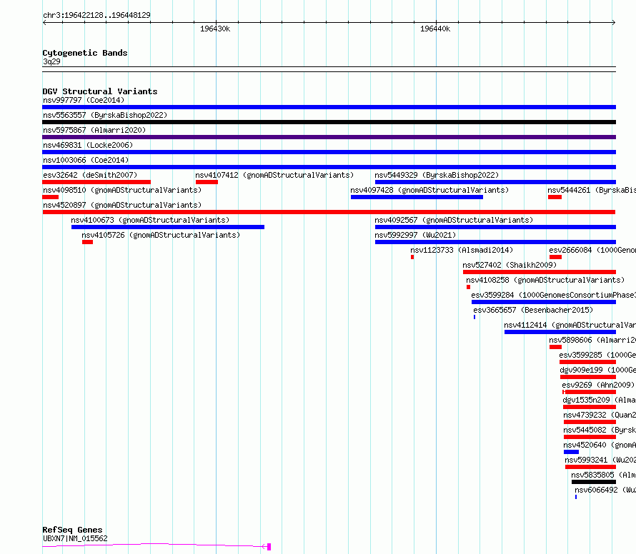This screenshot has width=636, height=554.
Task: Click the 196440k ruler tick label
Action: click(x=435, y=29)
